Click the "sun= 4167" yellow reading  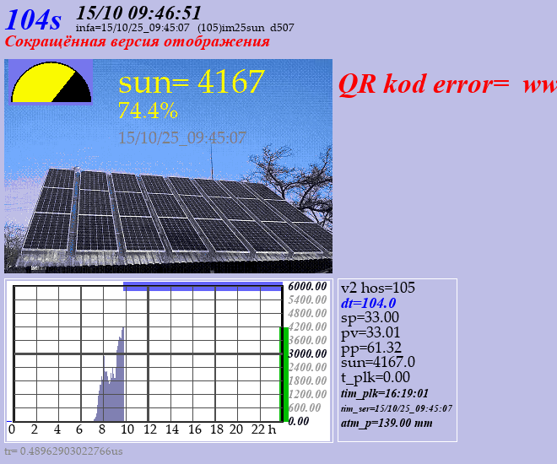click(x=192, y=82)
